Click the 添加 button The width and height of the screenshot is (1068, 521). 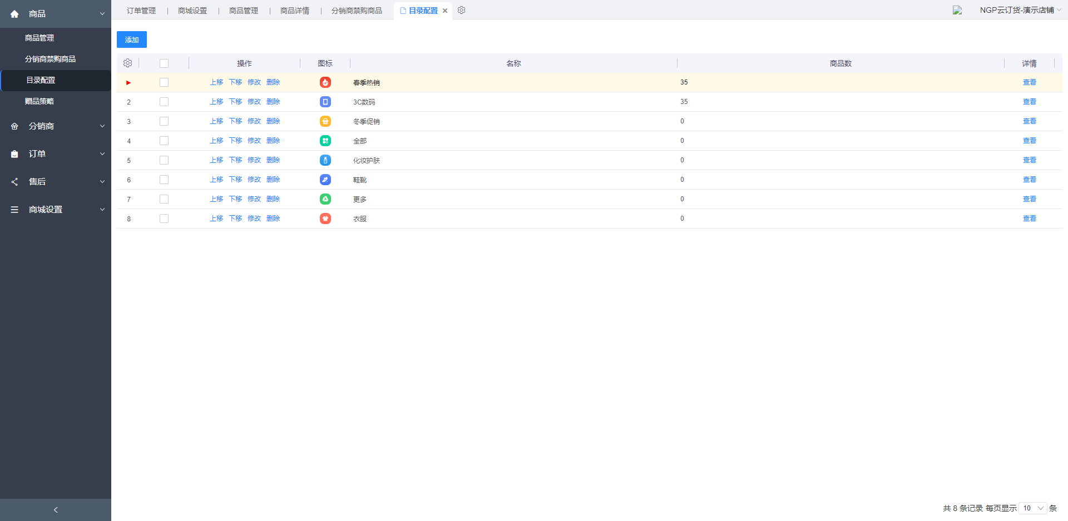coord(132,39)
